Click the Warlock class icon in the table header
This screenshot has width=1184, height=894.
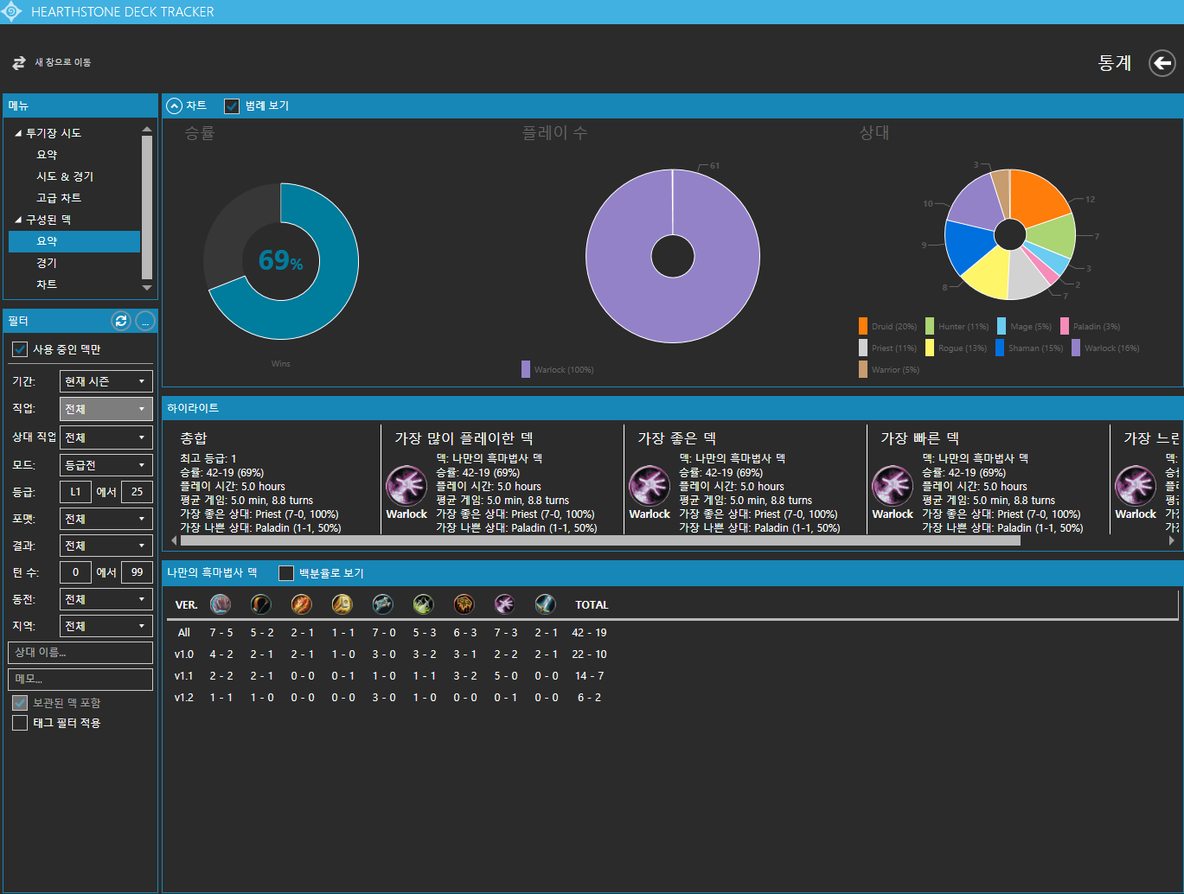click(x=505, y=604)
